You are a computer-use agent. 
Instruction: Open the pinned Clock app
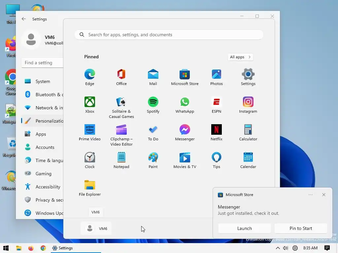click(90, 160)
